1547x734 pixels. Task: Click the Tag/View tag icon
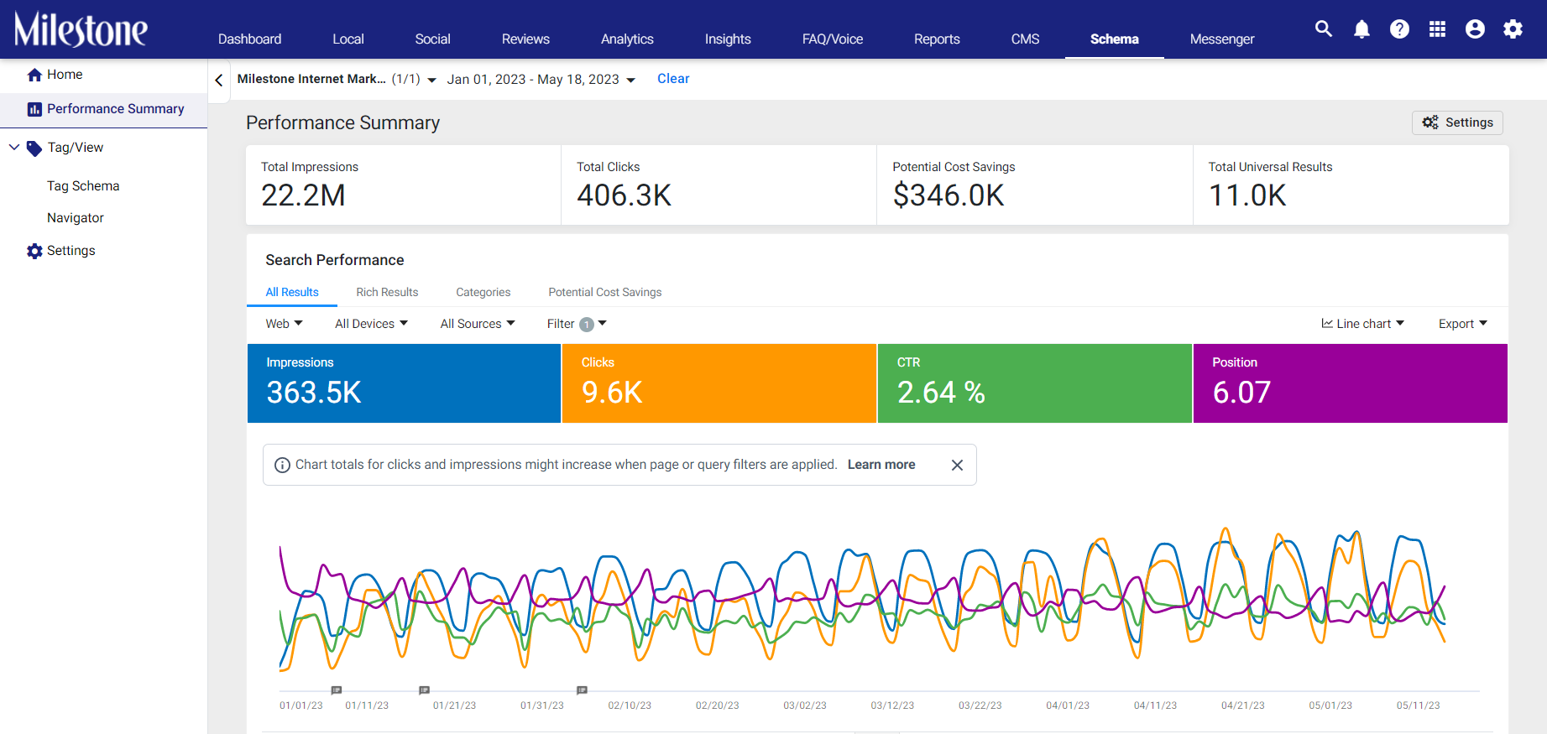[x=34, y=148]
